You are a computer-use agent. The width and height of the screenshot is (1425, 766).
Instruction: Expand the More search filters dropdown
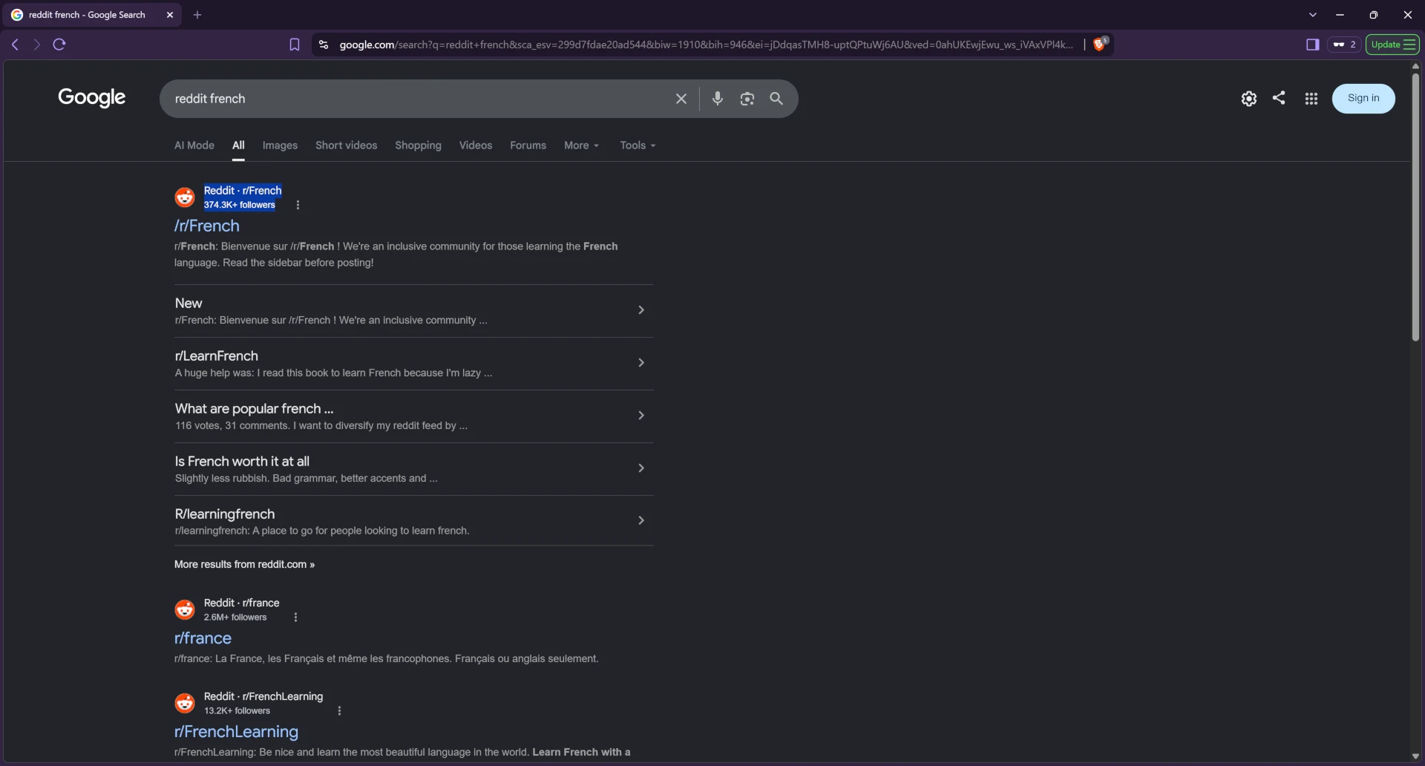click(581, 145)
